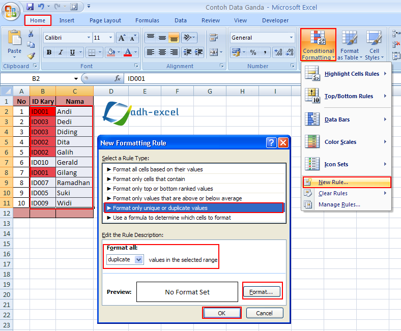Image resolution: width=401 pixels, height=331 pixels.
Task: Expand Color Scales submenu
Action: pos(346,142)
